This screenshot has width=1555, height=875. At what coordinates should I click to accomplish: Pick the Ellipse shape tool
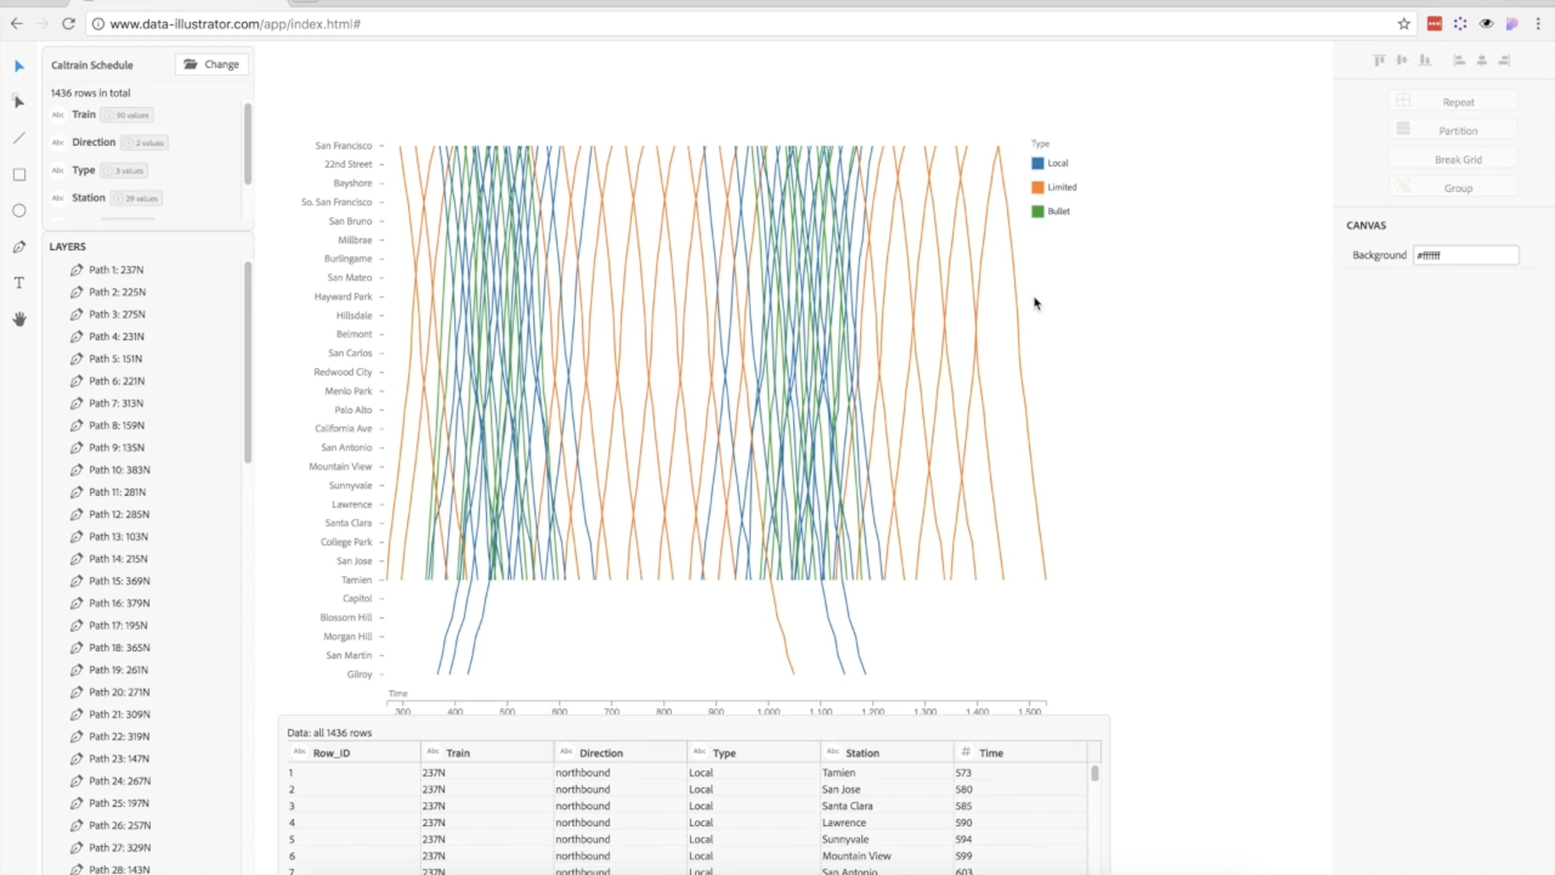(19, 211)
